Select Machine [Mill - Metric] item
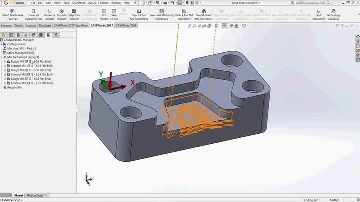The width and height of the screenshot is (360, 202). (x=21, y=49)
